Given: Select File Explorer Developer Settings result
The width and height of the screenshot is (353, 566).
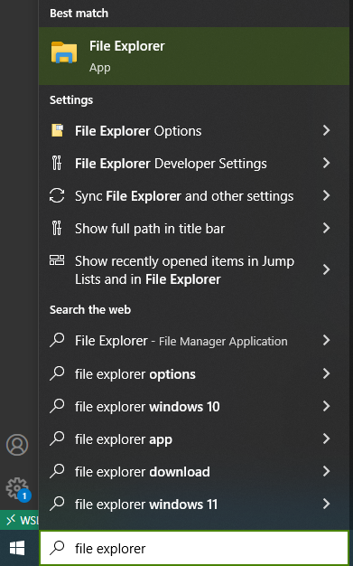Looking at the screenshot, I should 194,163.
